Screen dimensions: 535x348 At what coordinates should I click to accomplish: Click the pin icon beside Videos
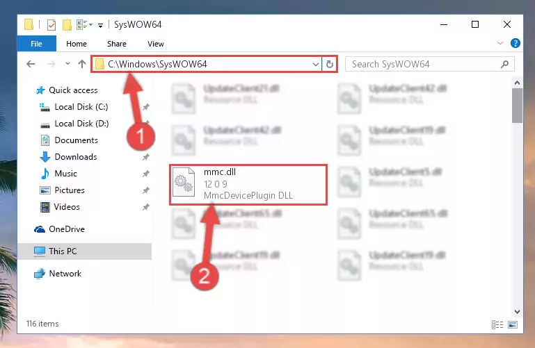pyautogui.click(x=145, y=207)
